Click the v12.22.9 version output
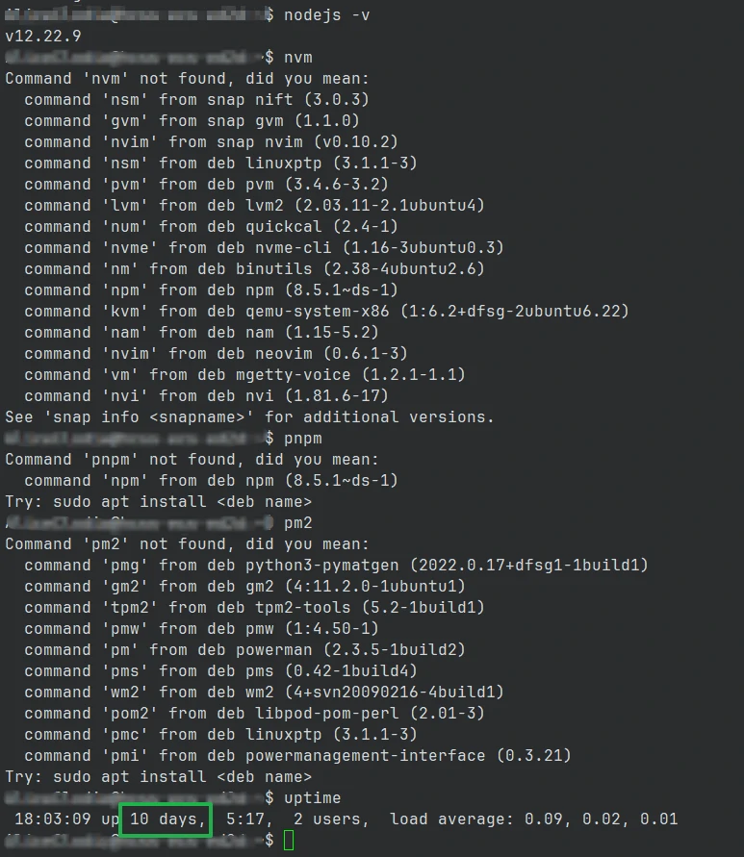The width and height of the screenshot is (744, 857). point(43,37)
